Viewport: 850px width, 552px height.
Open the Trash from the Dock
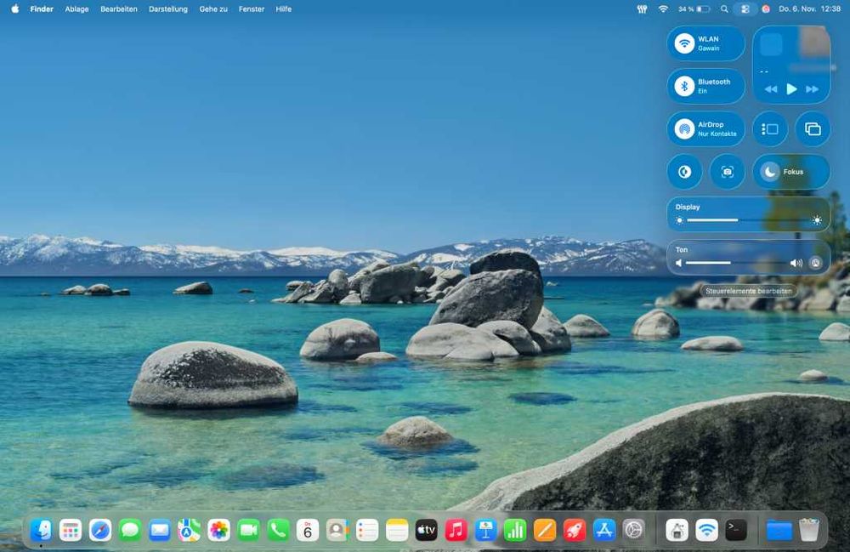[809, 530]
